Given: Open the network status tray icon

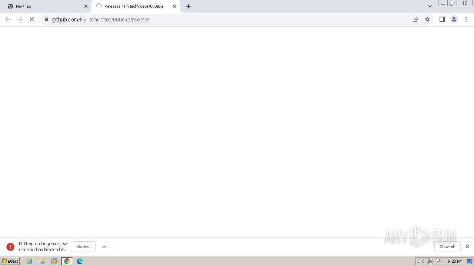Looking at the screenshot, I should point(430,261).
